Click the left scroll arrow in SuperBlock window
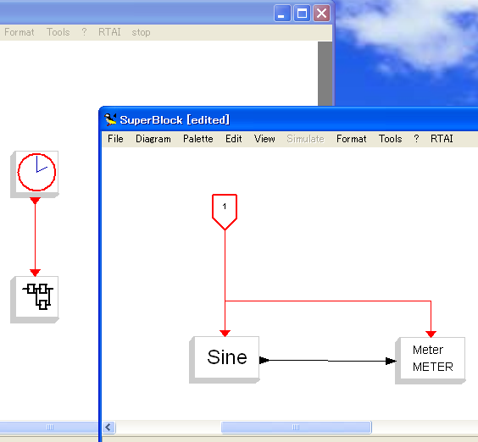Image resolution: width=478 pixels, height=442 pixels. pos(108,427)
